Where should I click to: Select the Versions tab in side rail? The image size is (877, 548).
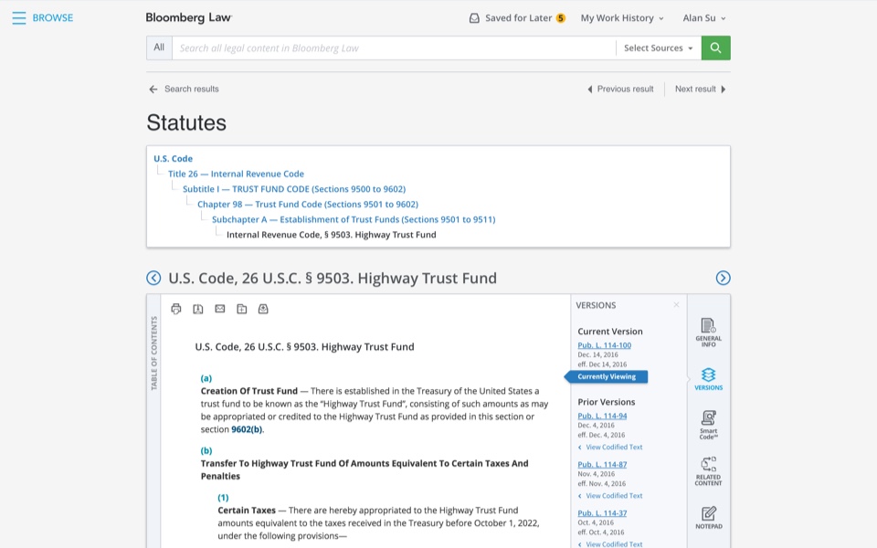tap(708, 378)
